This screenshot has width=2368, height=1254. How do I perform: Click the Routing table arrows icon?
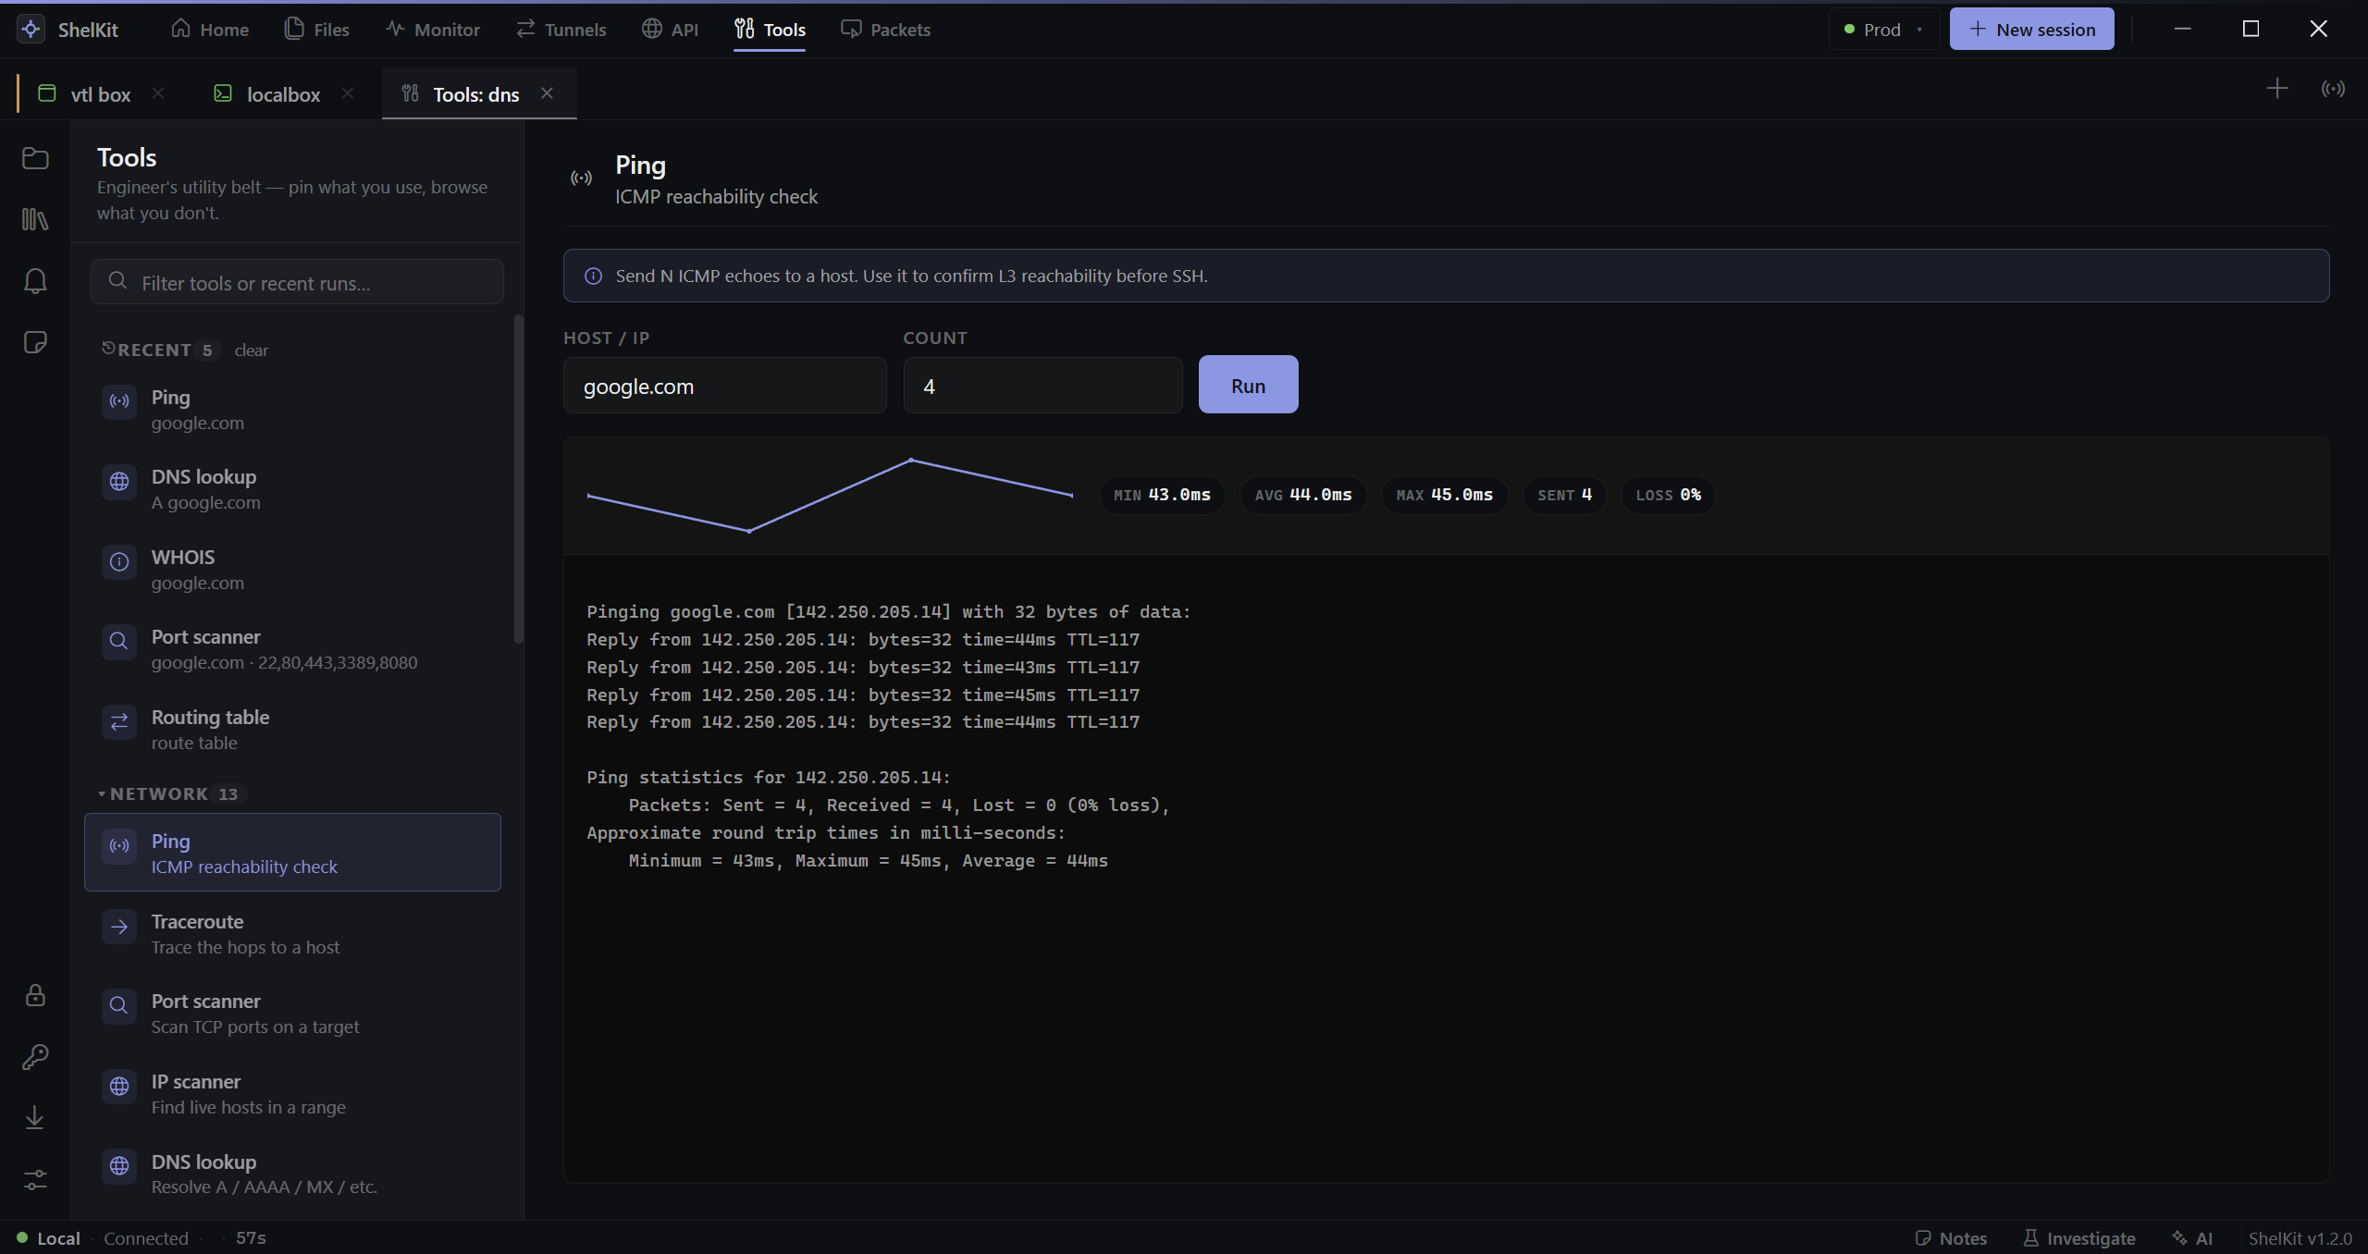[x=119, y=721]
